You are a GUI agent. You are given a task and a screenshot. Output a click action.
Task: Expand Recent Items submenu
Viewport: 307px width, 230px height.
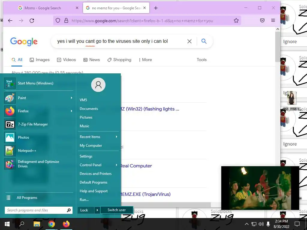98,137
